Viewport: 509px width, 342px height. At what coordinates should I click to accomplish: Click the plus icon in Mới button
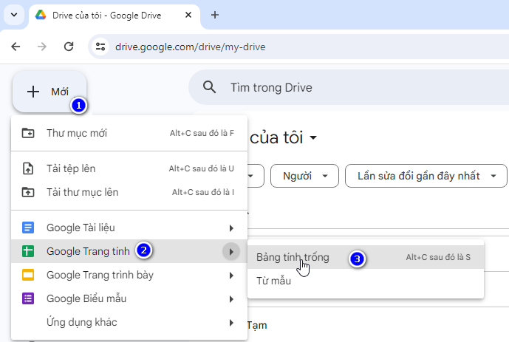coord(33,92)
